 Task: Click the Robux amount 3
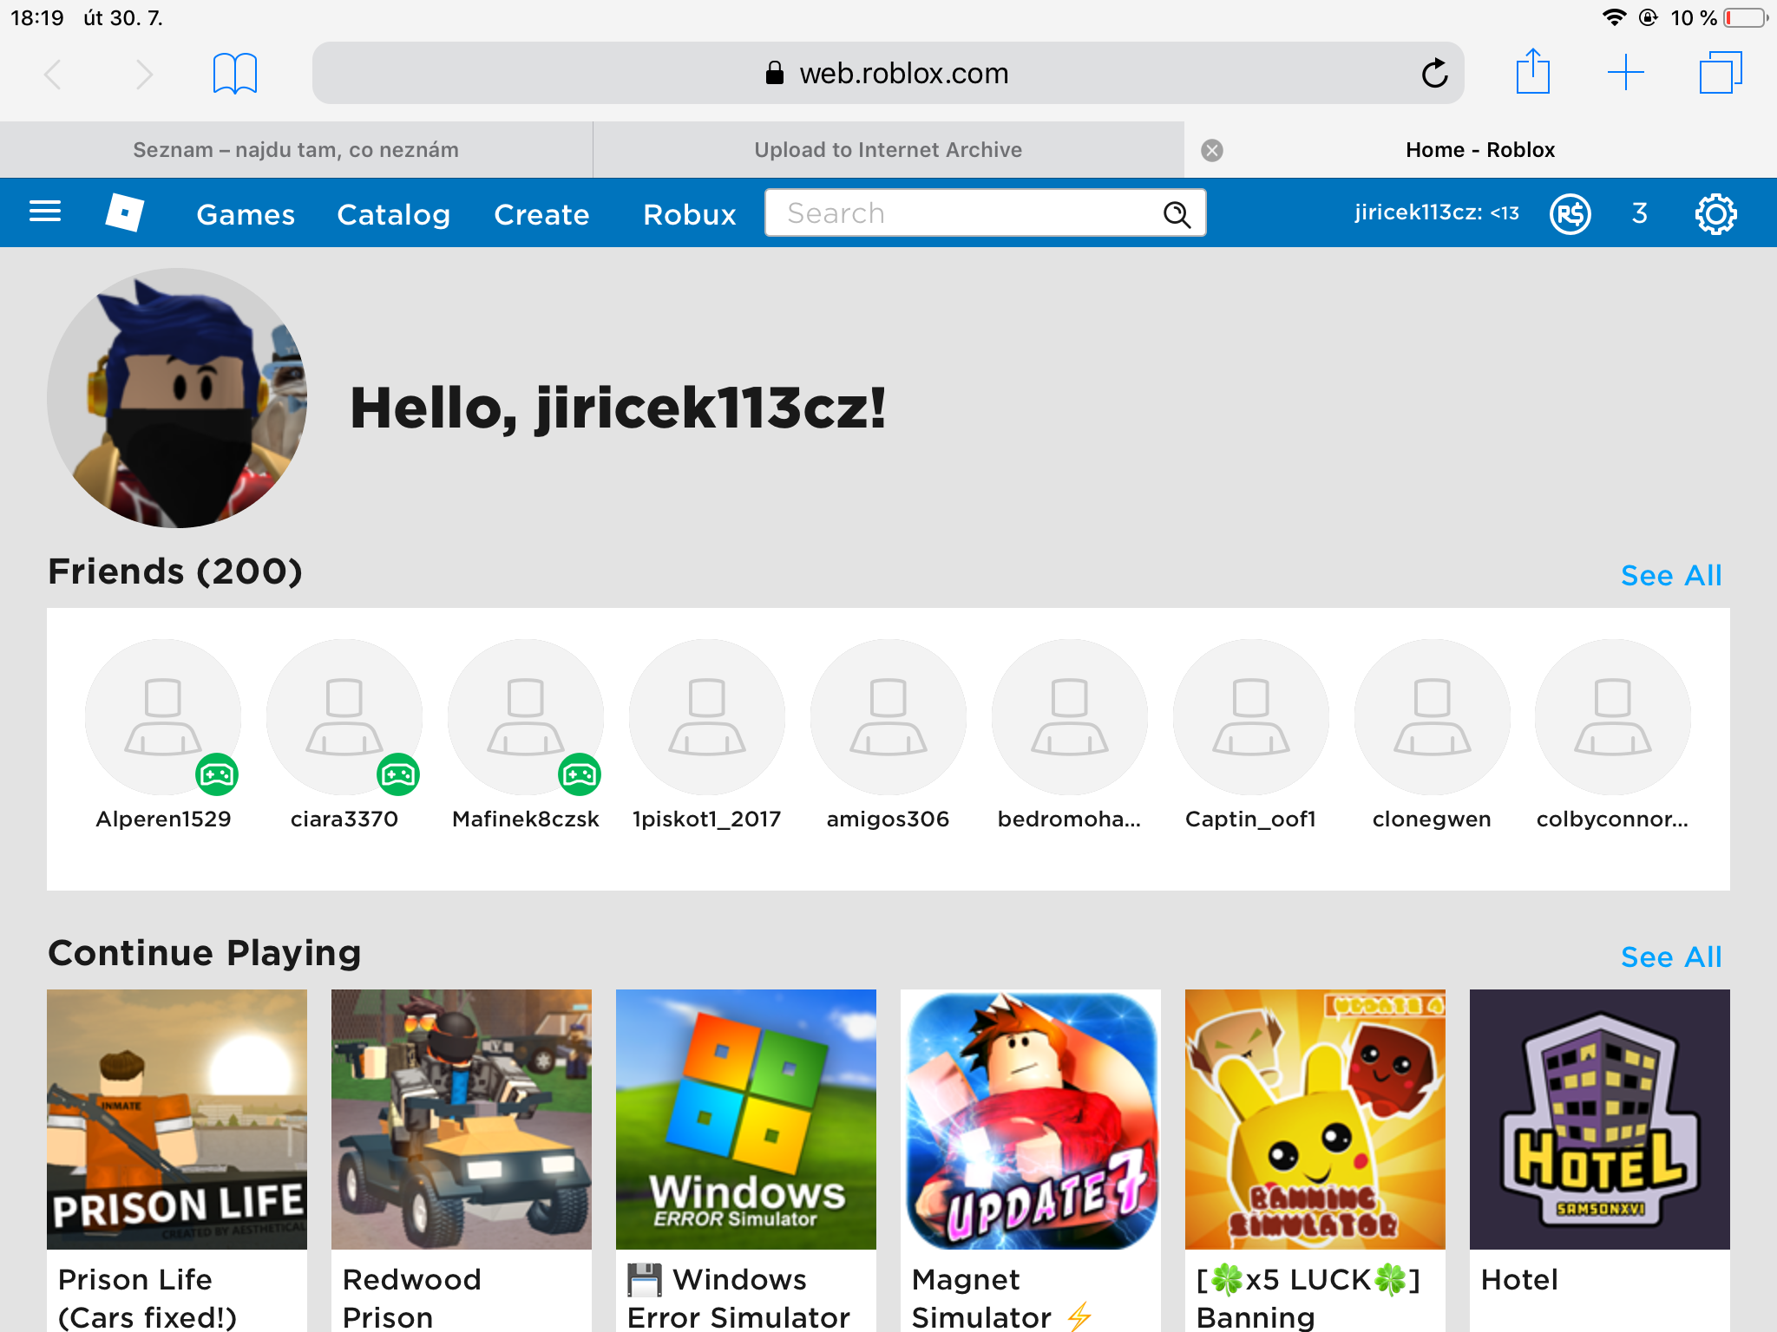coord(1639,213)
